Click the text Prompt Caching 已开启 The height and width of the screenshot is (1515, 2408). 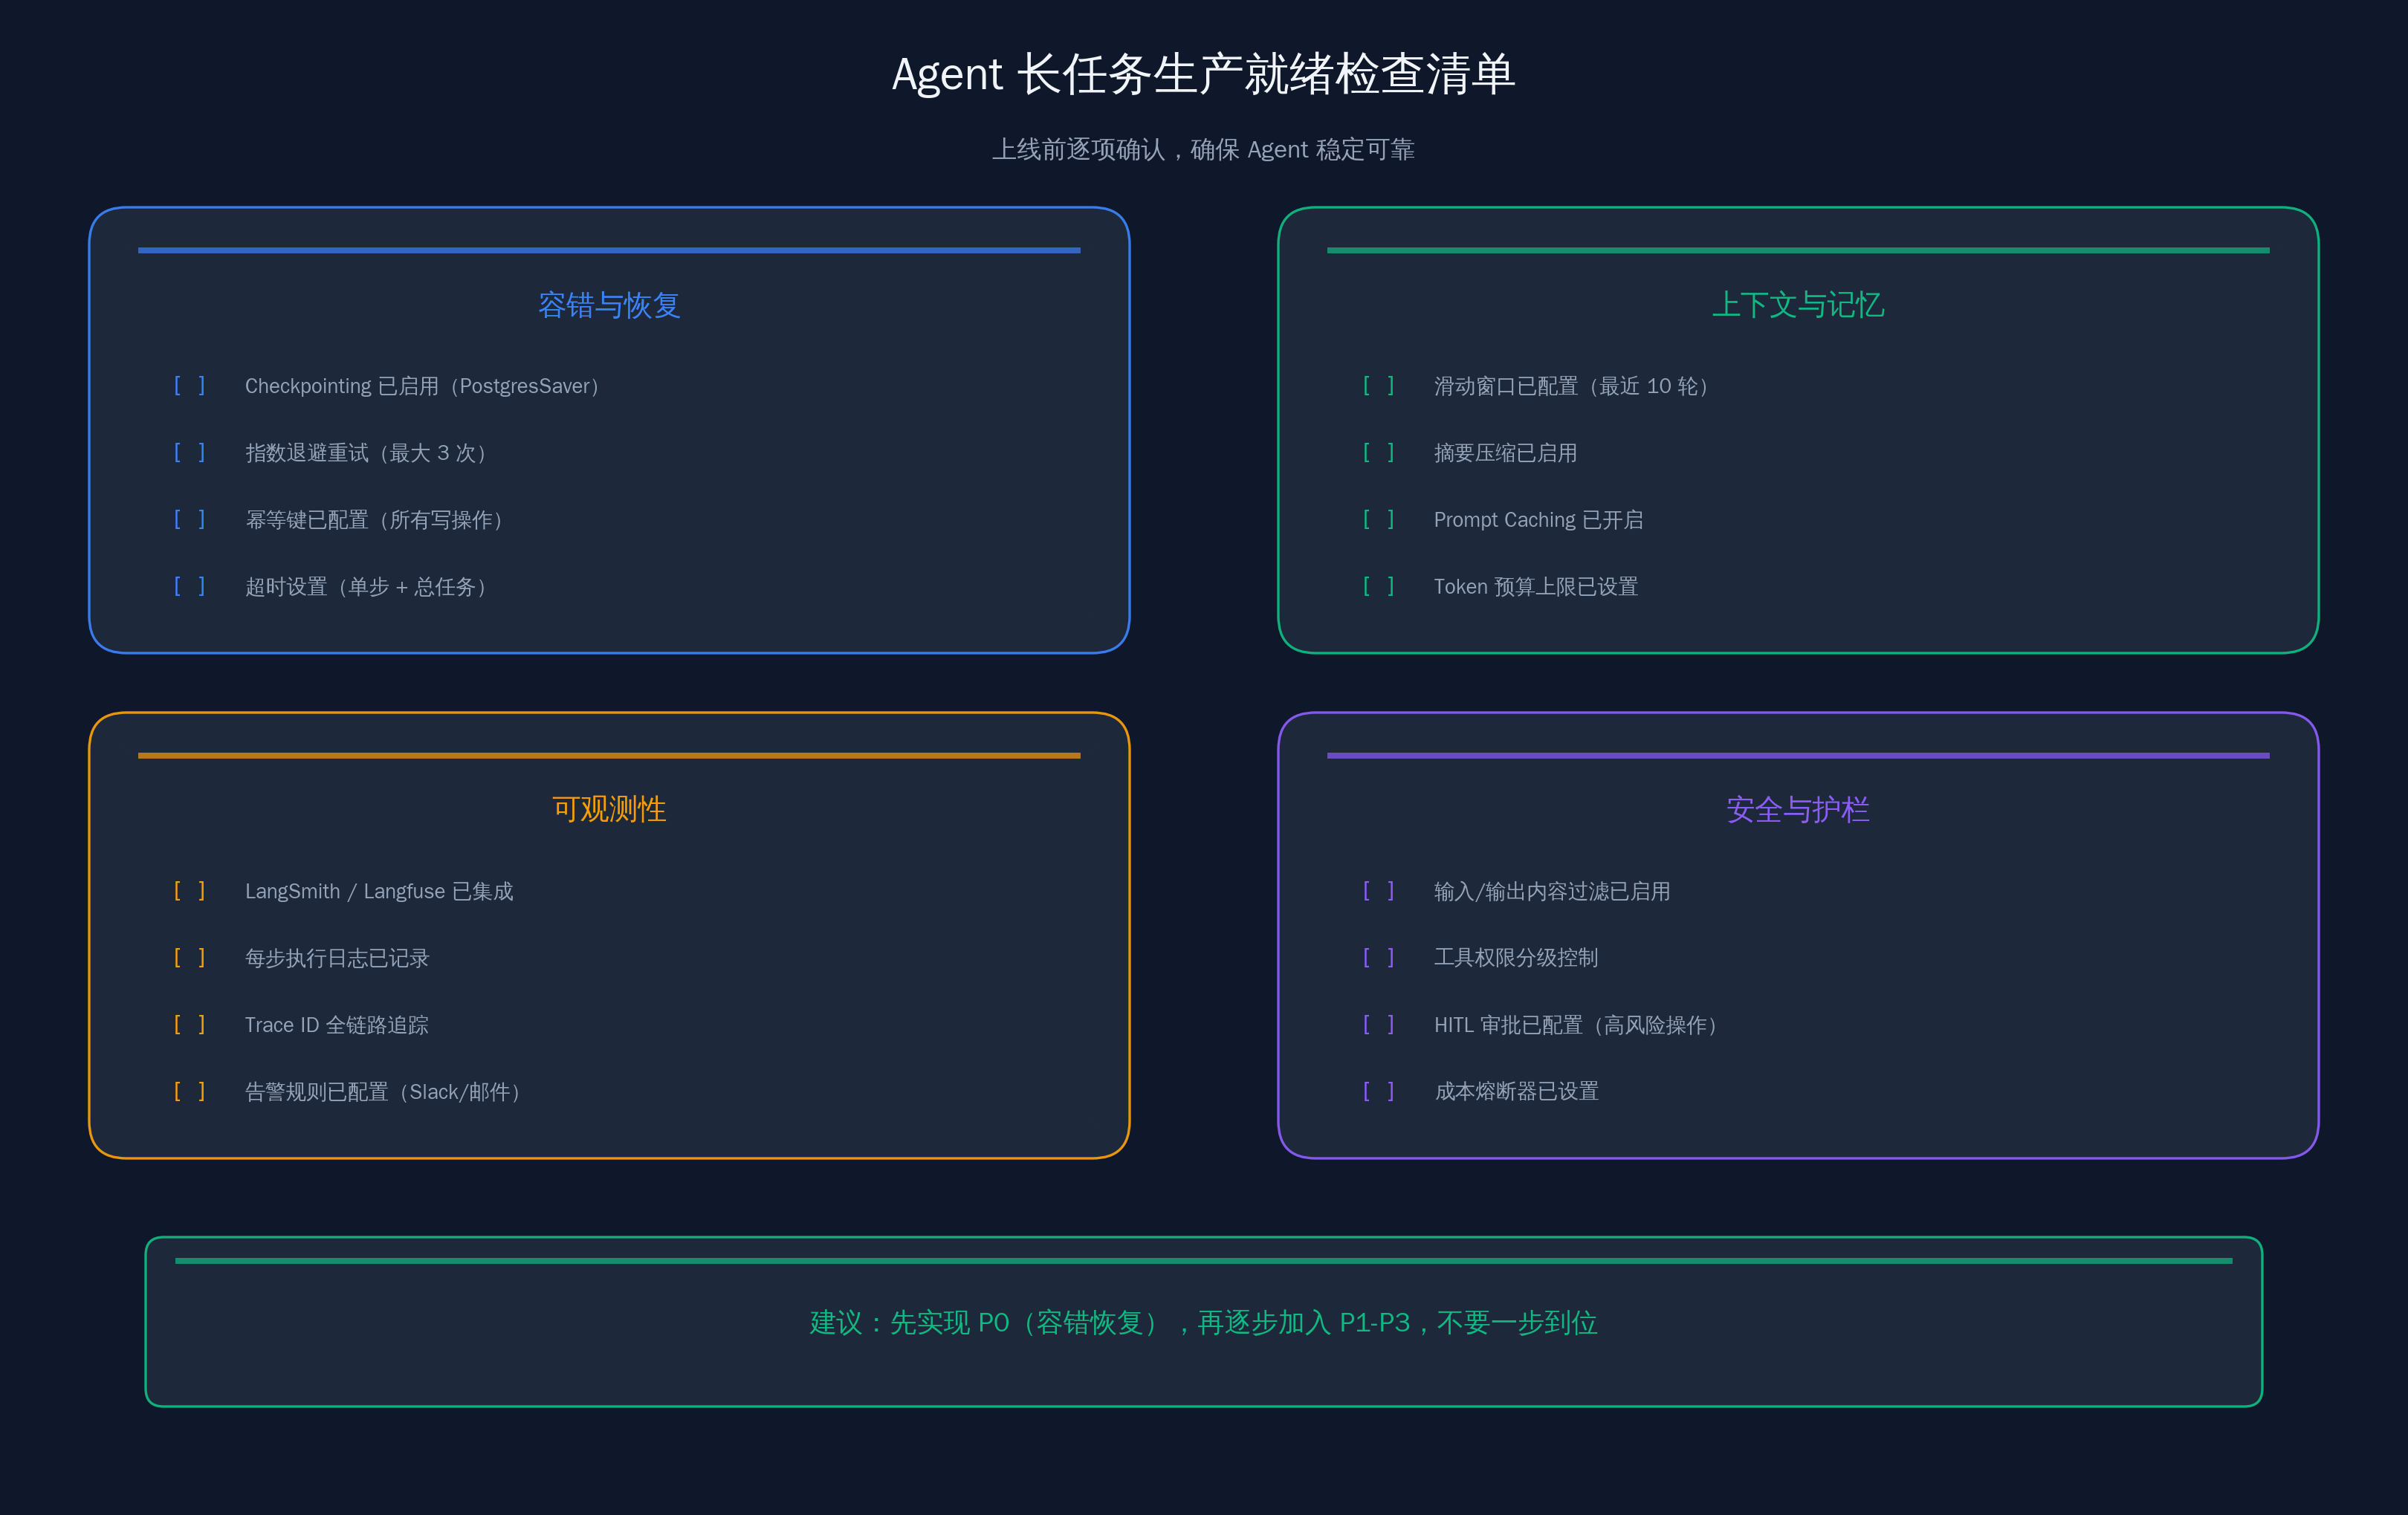pos(1539,520)
